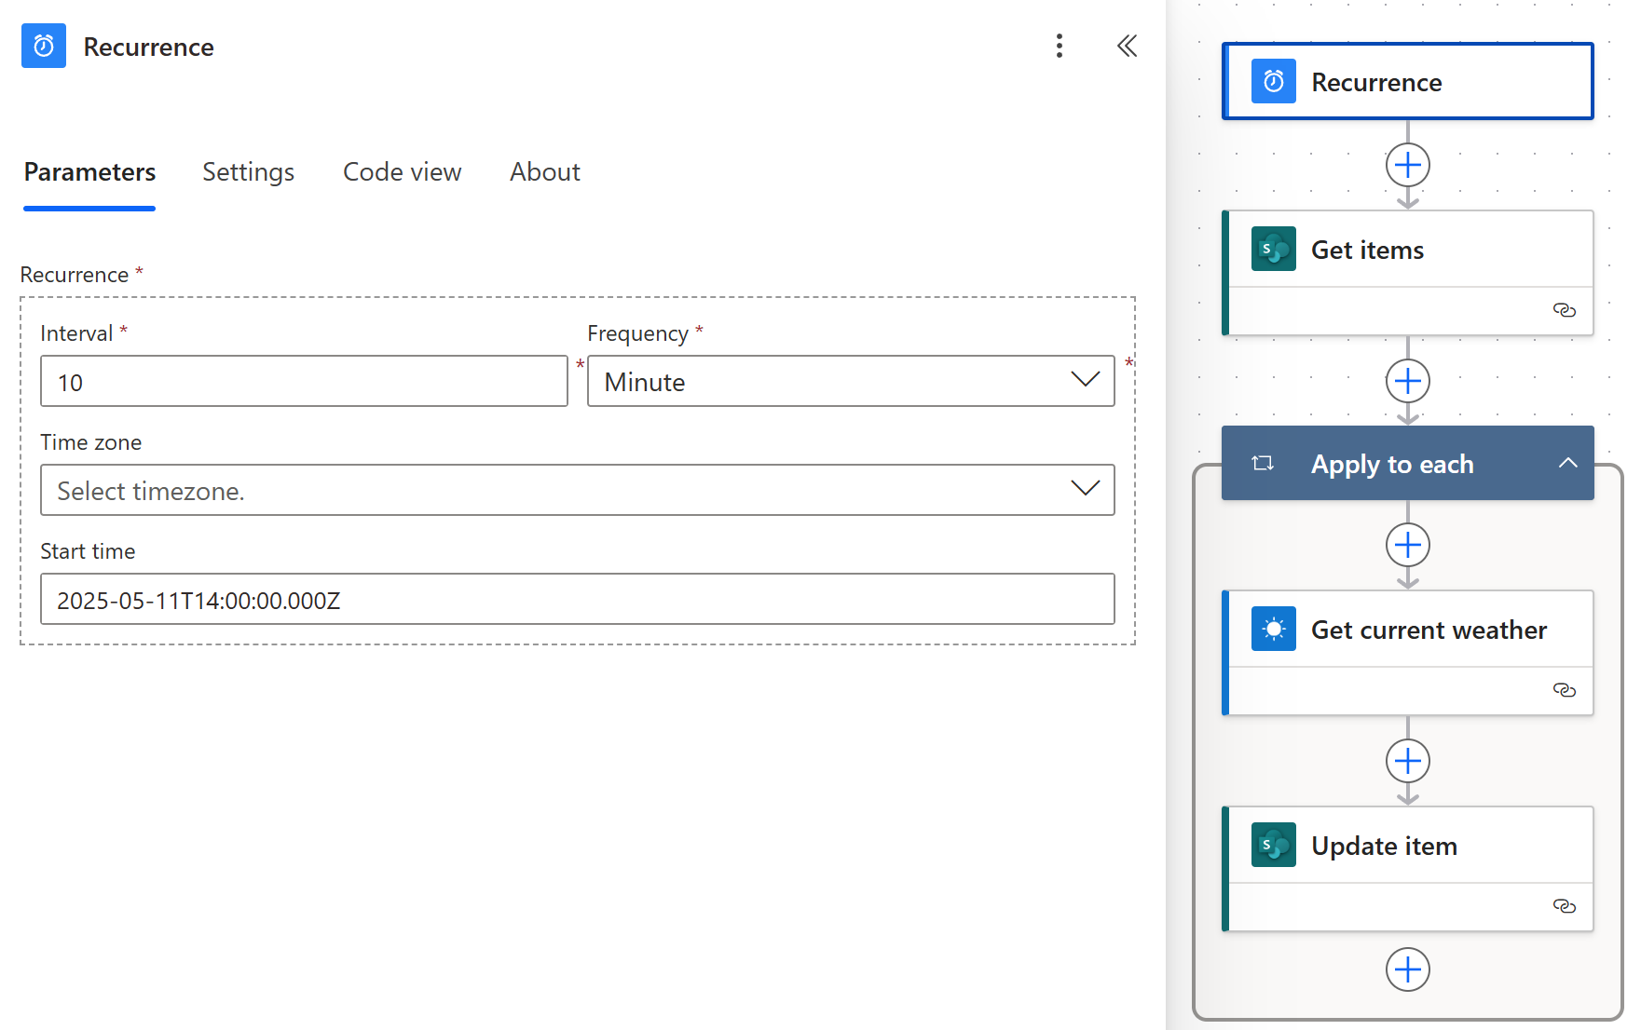Image resolution: width=1641 pixels, height=1030 pixels.
Task: Add a step before Get current weather
Action: click(x=1407, y=545)
